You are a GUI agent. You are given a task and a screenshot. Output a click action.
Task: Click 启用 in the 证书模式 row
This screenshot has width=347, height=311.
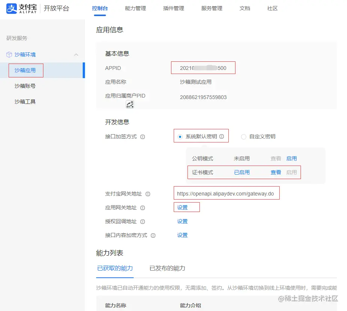[292, 172]
